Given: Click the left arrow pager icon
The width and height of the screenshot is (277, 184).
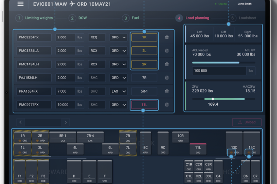Looking at the screenshot, I should (20, 122).
